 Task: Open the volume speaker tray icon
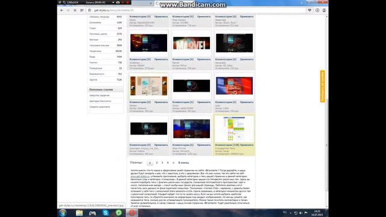(x=301, y=213)
